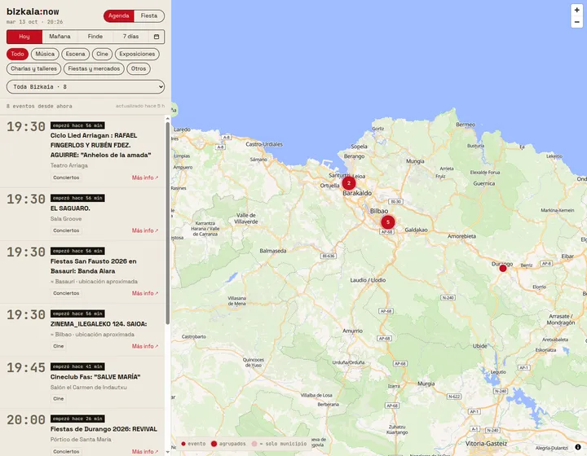This screenshot has height=456, width=587.
Task: Filter events by Cine
Action: point(102,54)
